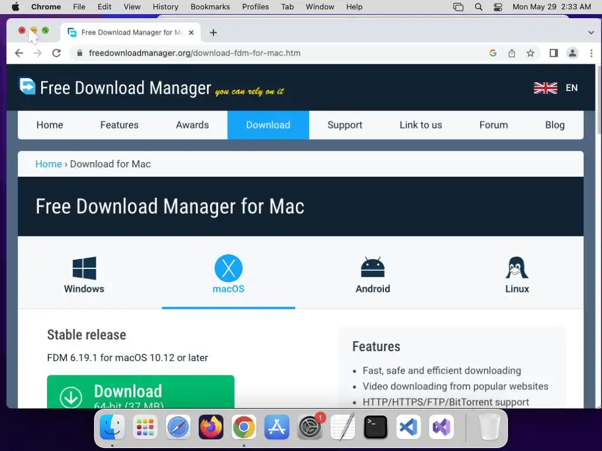Open the blue Visual Studio Code Dock icon
Viewport: 602px width, 451px height.
(409, 427)
